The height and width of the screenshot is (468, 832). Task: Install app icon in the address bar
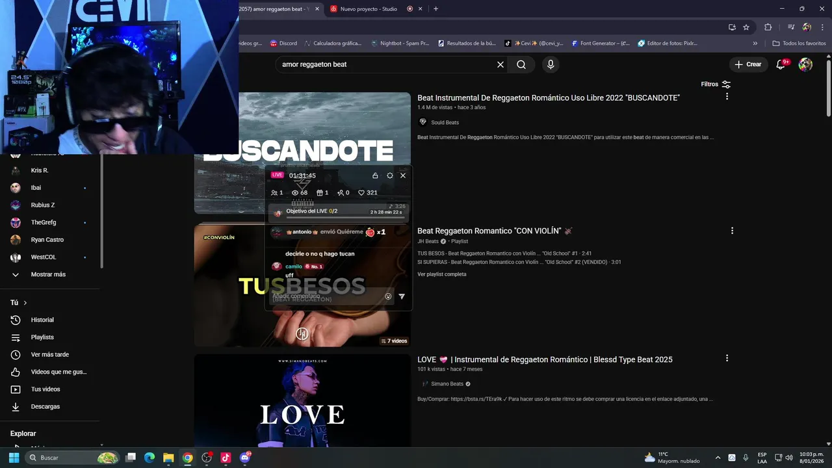732,27
